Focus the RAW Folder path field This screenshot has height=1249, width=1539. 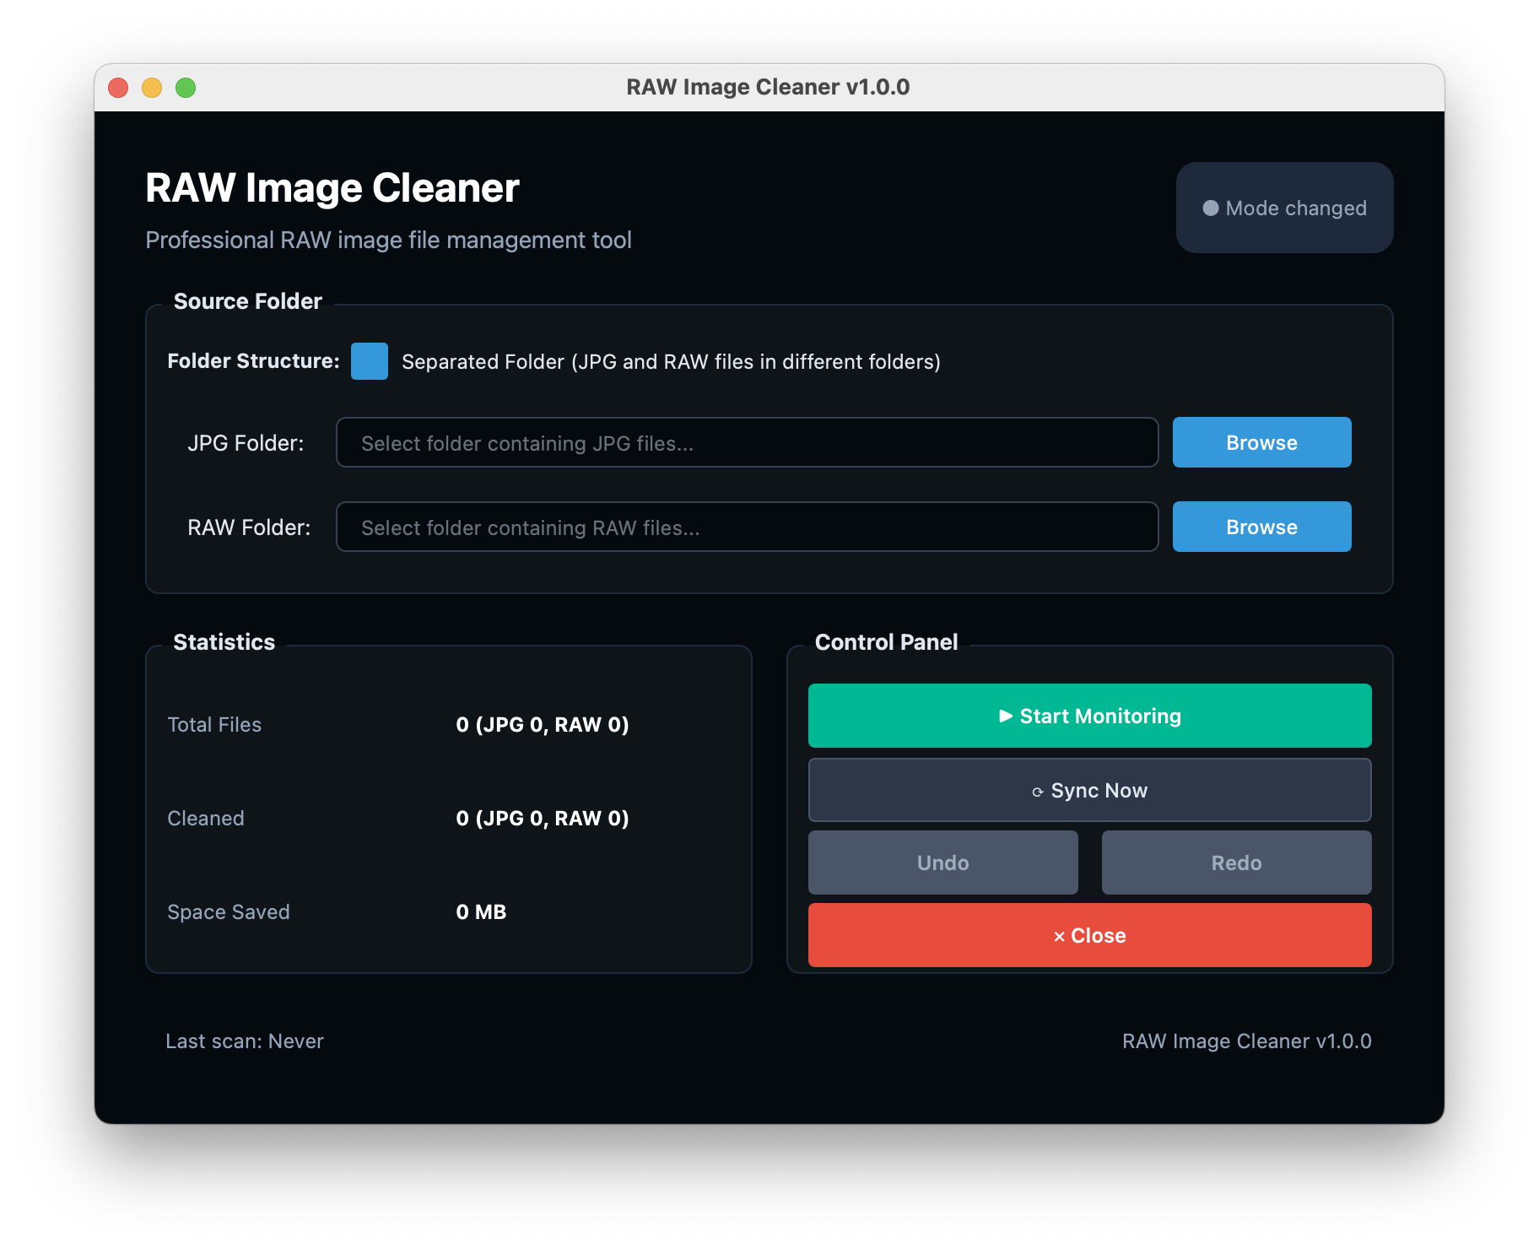pos(747,527)
